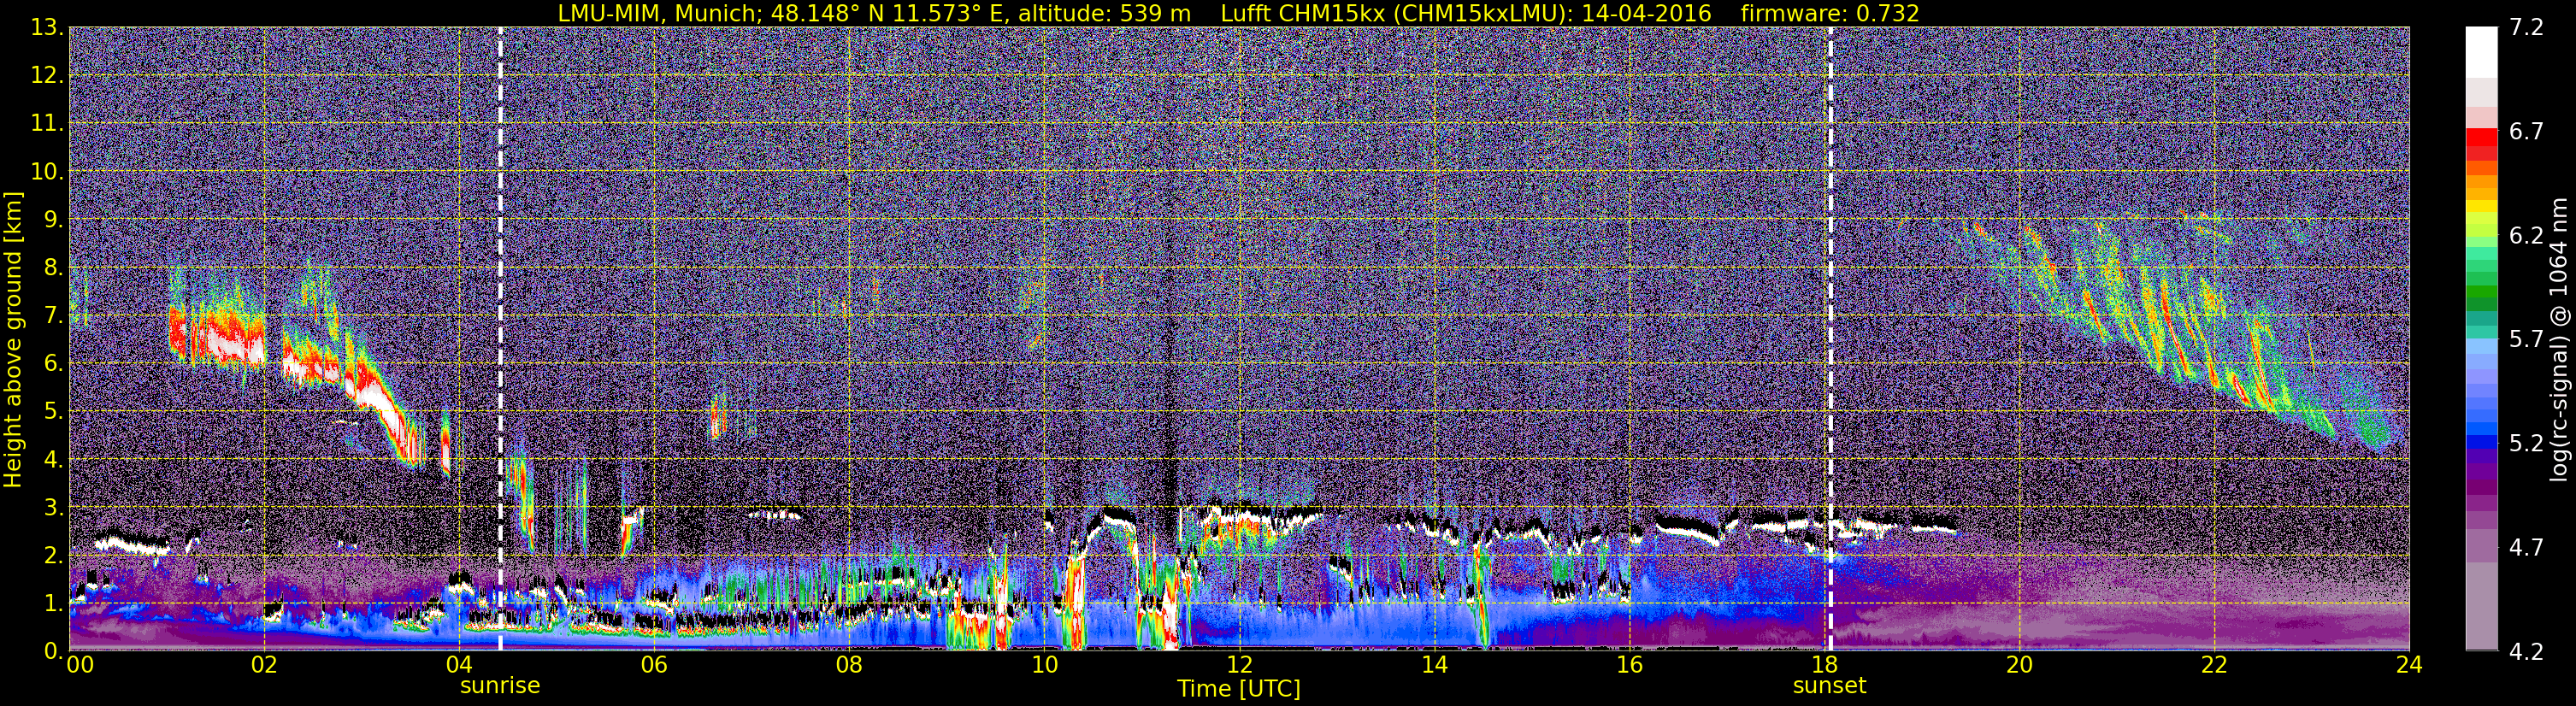The image size is (2576, 706).
Task: Click x-axis tick label '10'
Action: click(x=1044, y=665)
